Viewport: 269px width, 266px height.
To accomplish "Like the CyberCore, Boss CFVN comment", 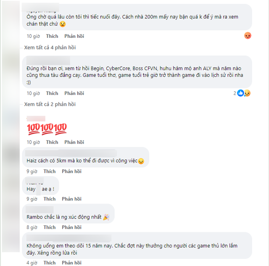I will tap(52, 93).
